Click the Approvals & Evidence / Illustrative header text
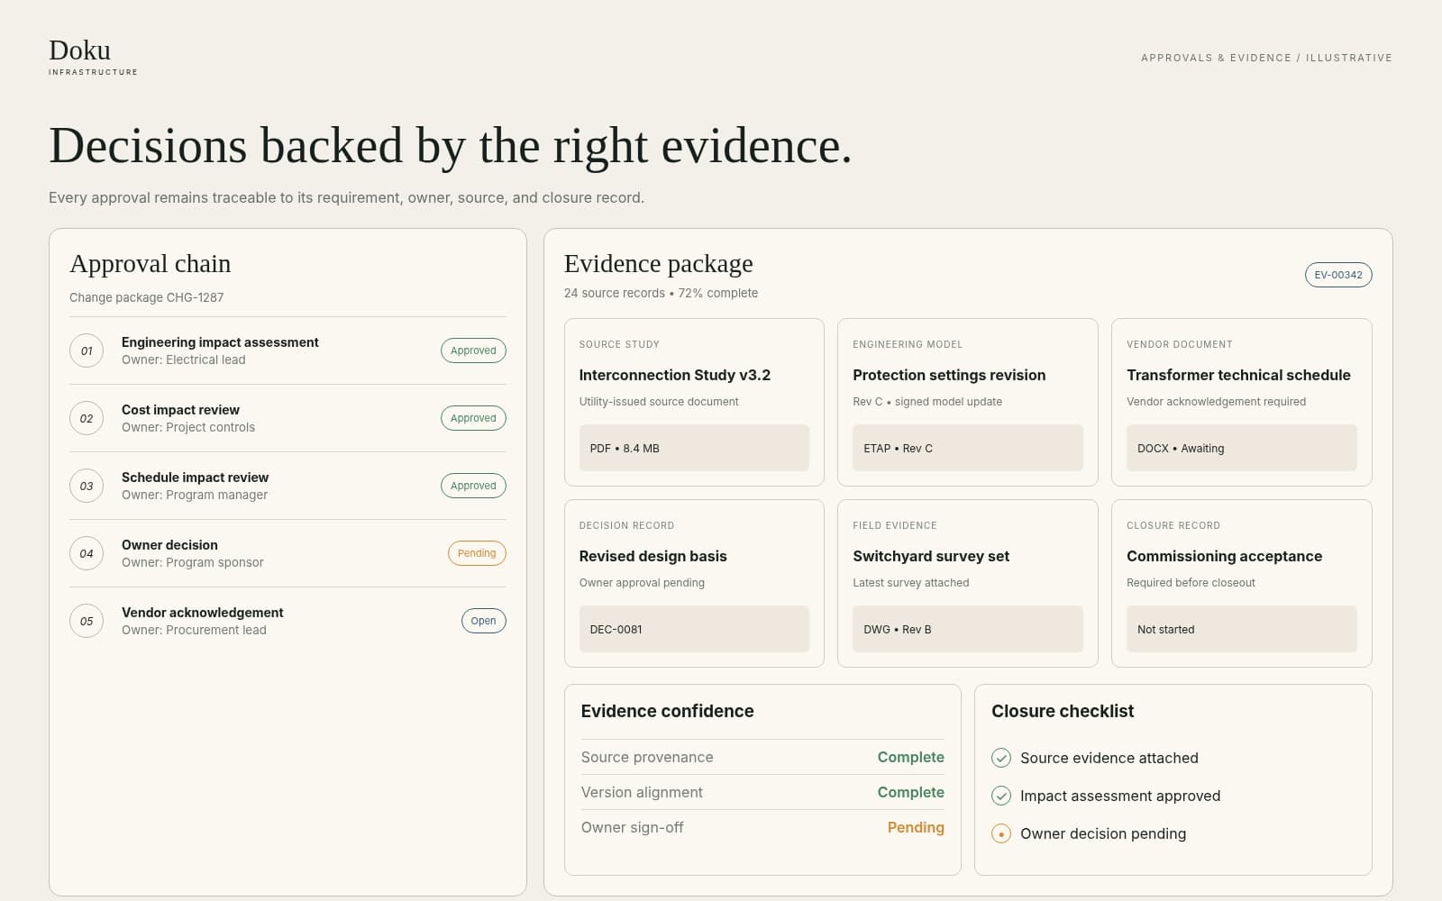Image resolution: width=1442 pixels, height=901 pixels. point(1266,58)
